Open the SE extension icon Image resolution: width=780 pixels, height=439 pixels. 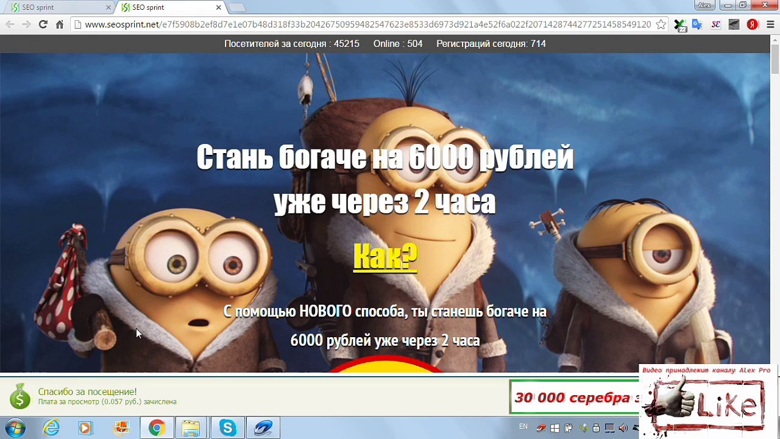pos(715,24)
